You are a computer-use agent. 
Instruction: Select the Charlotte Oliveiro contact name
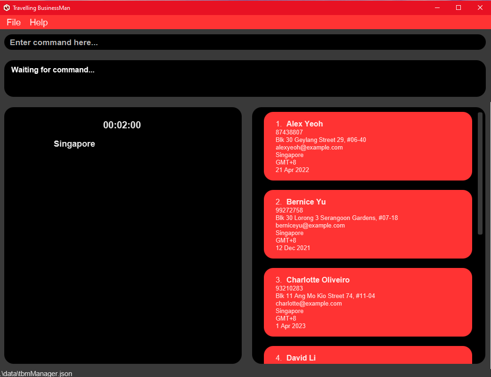pos(318,280)
